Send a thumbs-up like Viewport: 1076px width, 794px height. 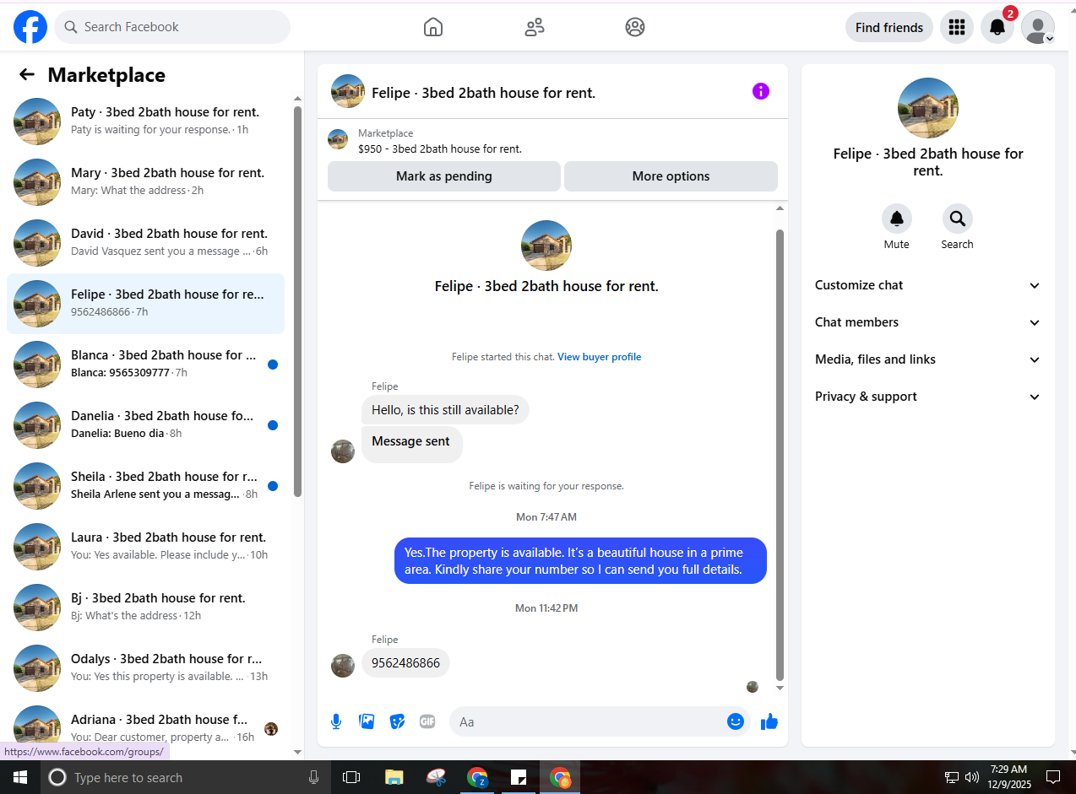769,721
